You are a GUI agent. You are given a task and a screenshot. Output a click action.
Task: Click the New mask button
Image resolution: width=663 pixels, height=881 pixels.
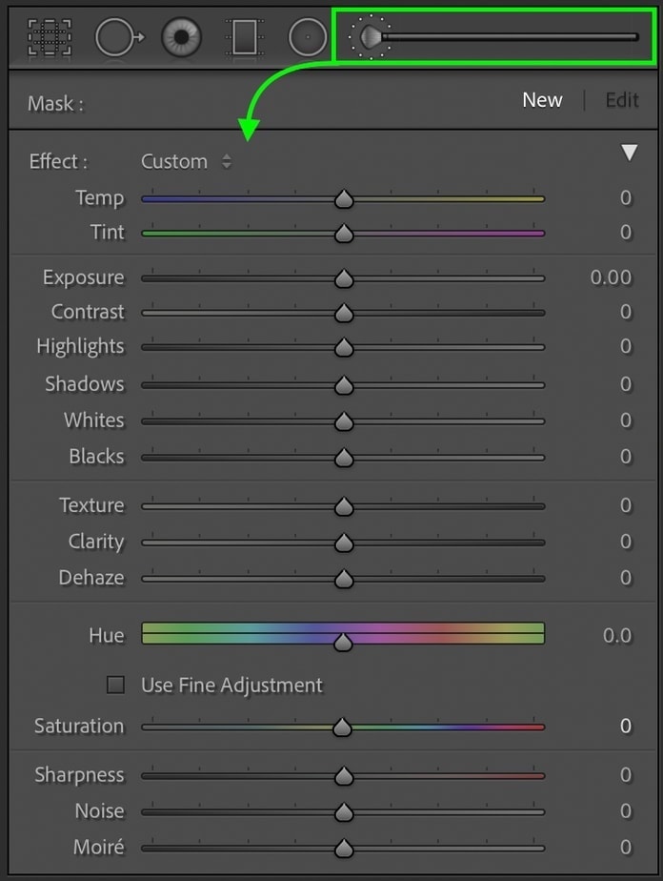tap(542, 100)
